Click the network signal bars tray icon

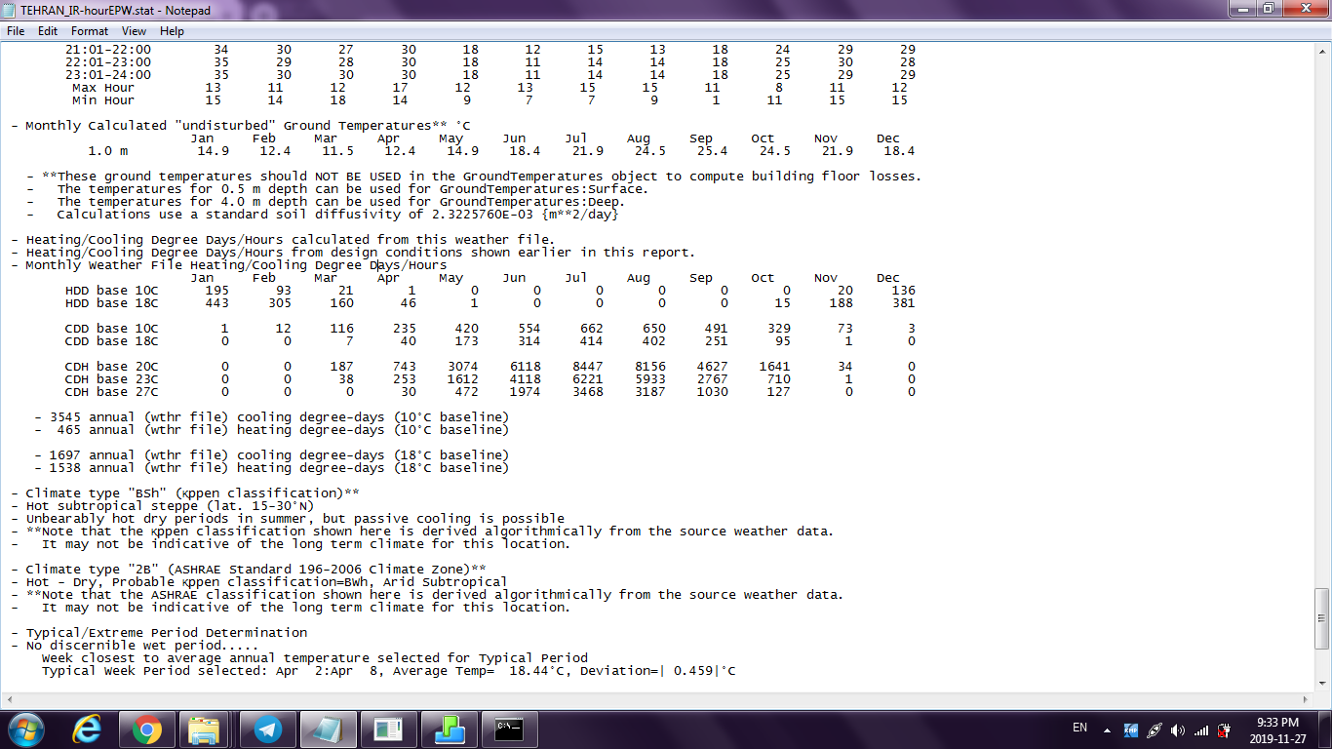click(x=1201, y=729)
